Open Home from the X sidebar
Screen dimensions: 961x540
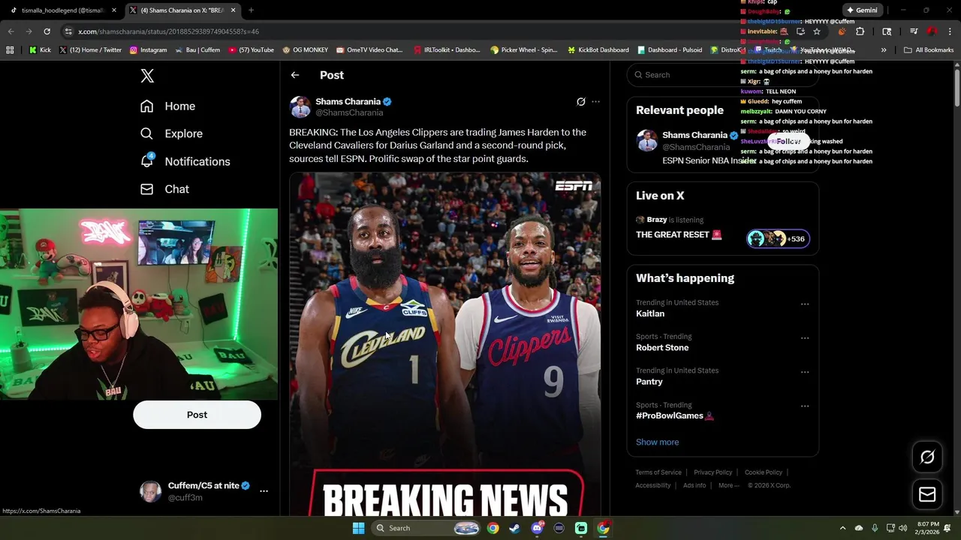(x=168, y=106)
